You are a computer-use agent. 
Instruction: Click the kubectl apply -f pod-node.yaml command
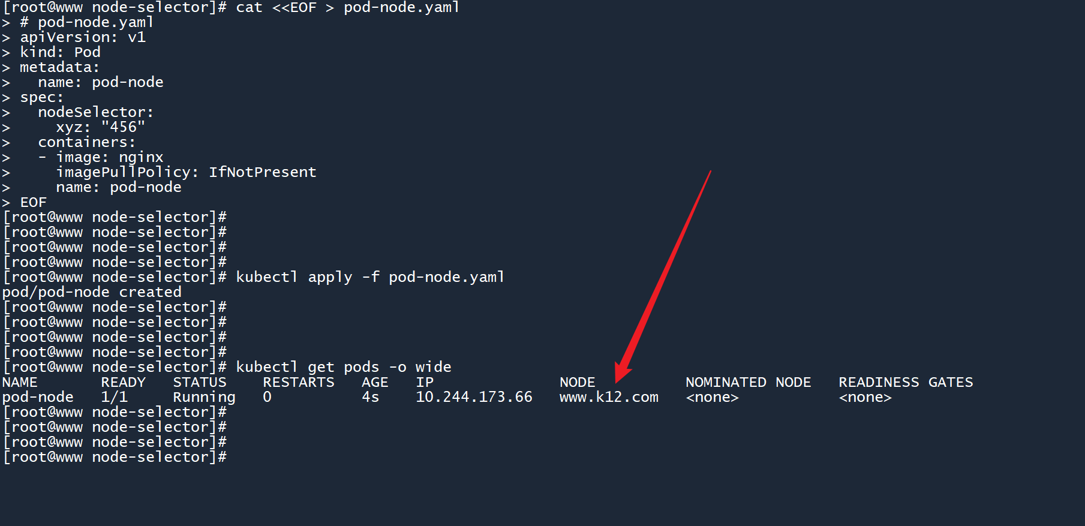[x=369, y=277]
